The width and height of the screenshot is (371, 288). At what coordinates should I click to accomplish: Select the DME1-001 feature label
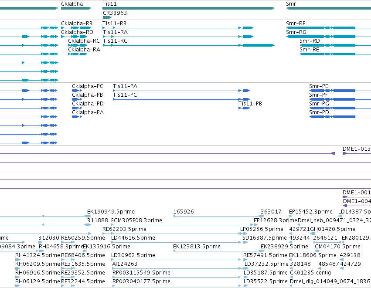(x=357, y=193)
